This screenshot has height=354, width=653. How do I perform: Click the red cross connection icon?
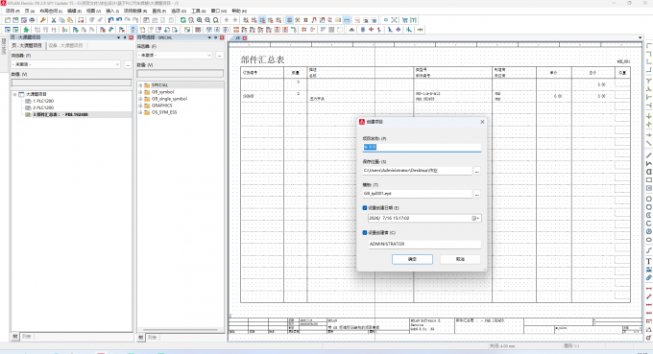[371, 30]
